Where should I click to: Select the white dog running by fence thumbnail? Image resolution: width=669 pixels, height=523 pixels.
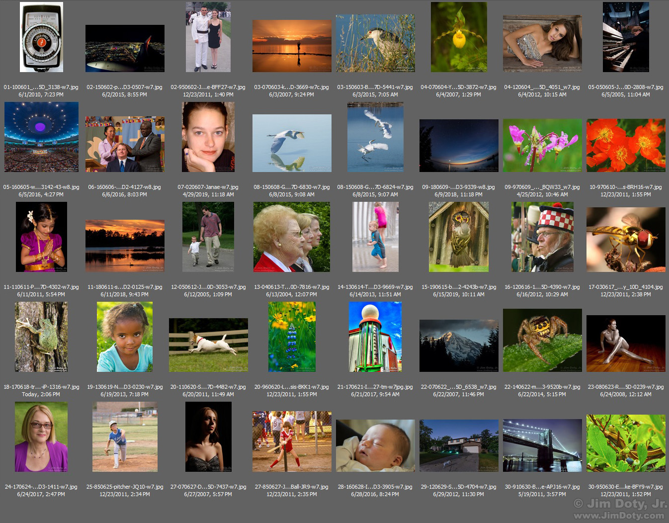coord(208,345)
